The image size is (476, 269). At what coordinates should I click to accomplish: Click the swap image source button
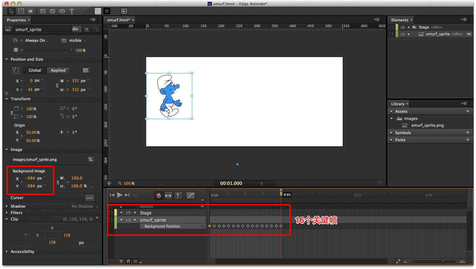(91, 159)
